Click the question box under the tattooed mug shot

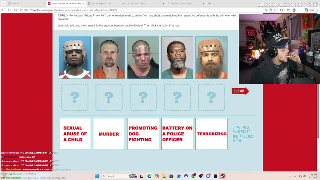[x=143, y=97]
